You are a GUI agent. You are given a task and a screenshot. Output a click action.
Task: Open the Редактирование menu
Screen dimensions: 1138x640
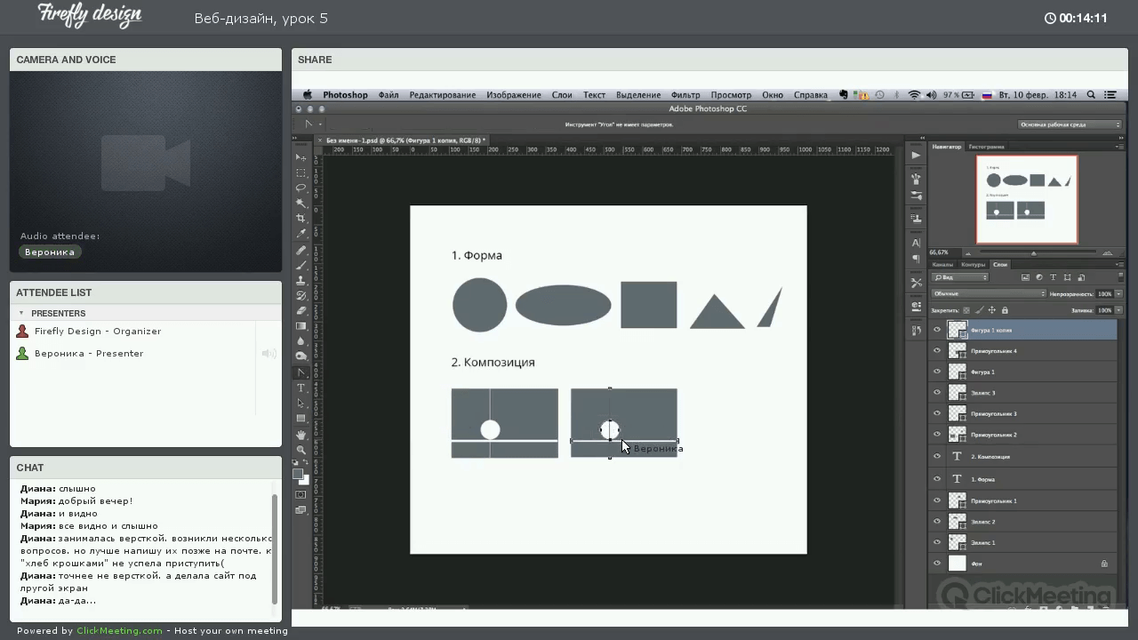[443, 95]
